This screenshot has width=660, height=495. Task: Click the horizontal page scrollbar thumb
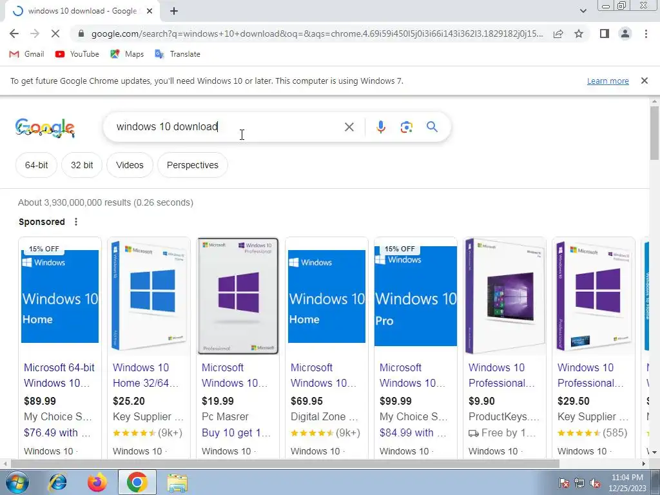[x=285, y=464]
